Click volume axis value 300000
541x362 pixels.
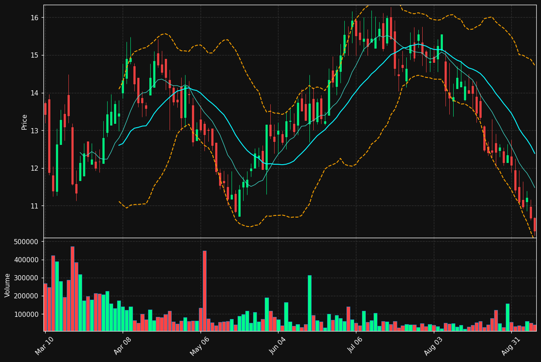27,278
